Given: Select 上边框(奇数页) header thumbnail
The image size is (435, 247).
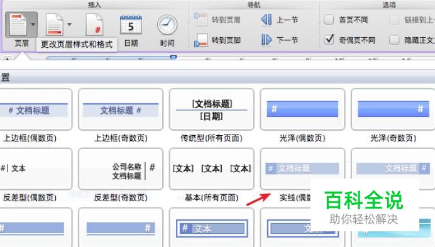Looking at the screenshot, I should (121, 109).
